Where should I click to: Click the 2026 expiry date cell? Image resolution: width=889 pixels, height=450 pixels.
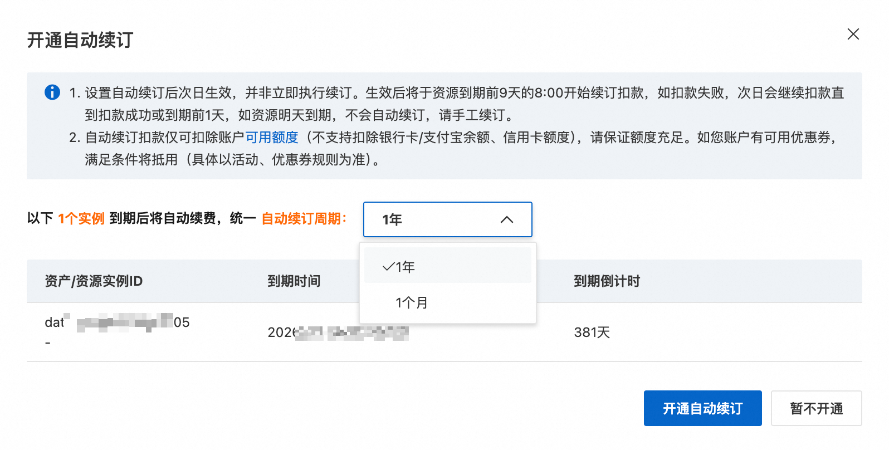point(338,332)
